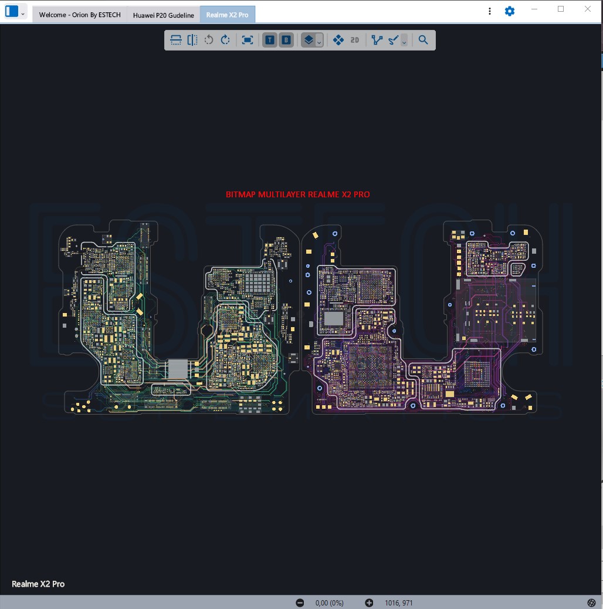Click the BITMAP MULTILAYER REALME X2 PRO title
This screenshot has height=609, width=603.
pos(297,194)
